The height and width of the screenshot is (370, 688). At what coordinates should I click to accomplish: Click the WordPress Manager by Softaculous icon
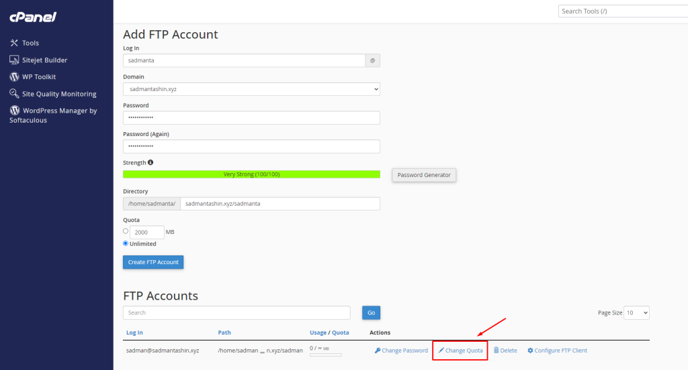14,111
